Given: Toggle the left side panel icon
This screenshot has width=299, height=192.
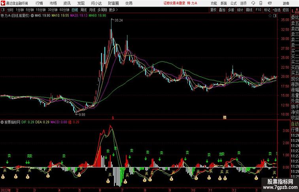Looking at the screenshot, I should [3, 10].
